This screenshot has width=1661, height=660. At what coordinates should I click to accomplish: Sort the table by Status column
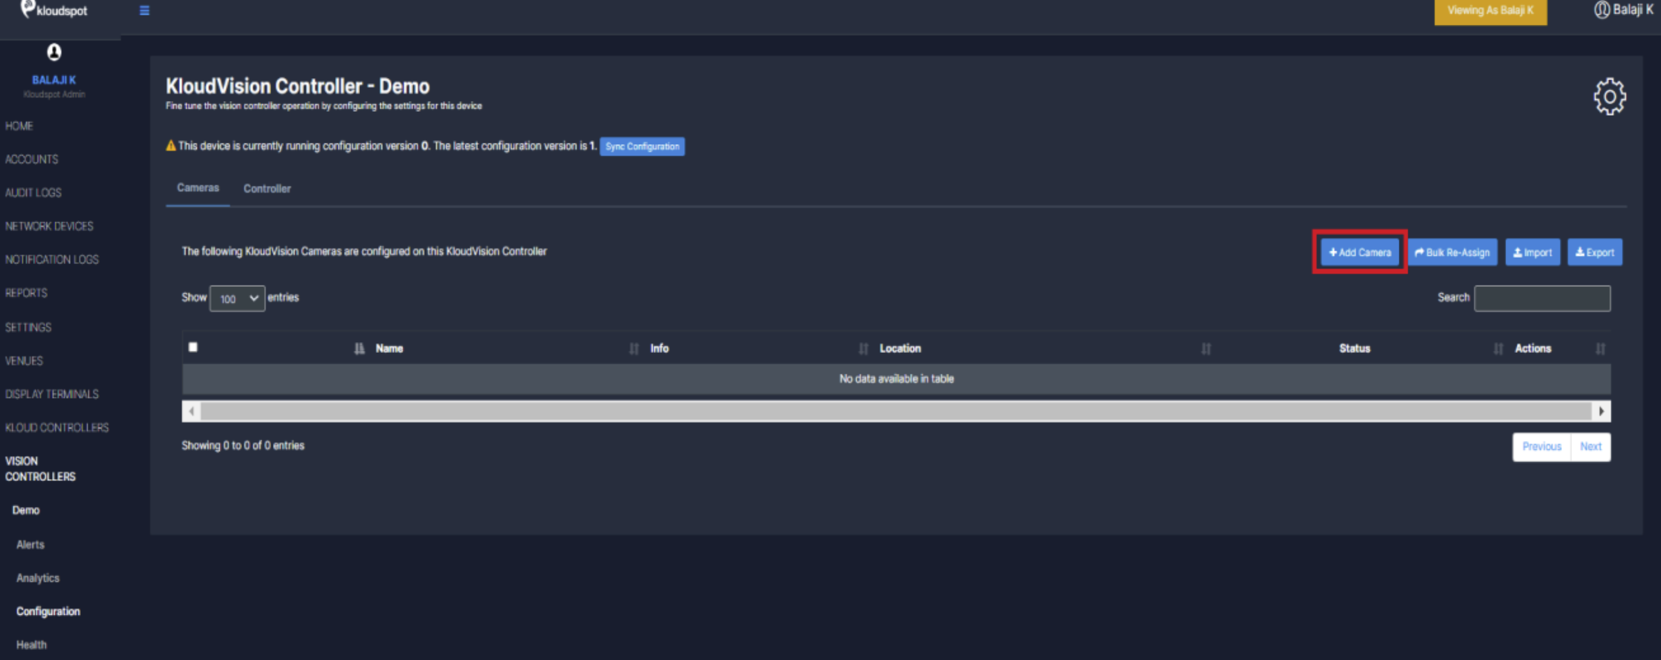point(1354,348)
